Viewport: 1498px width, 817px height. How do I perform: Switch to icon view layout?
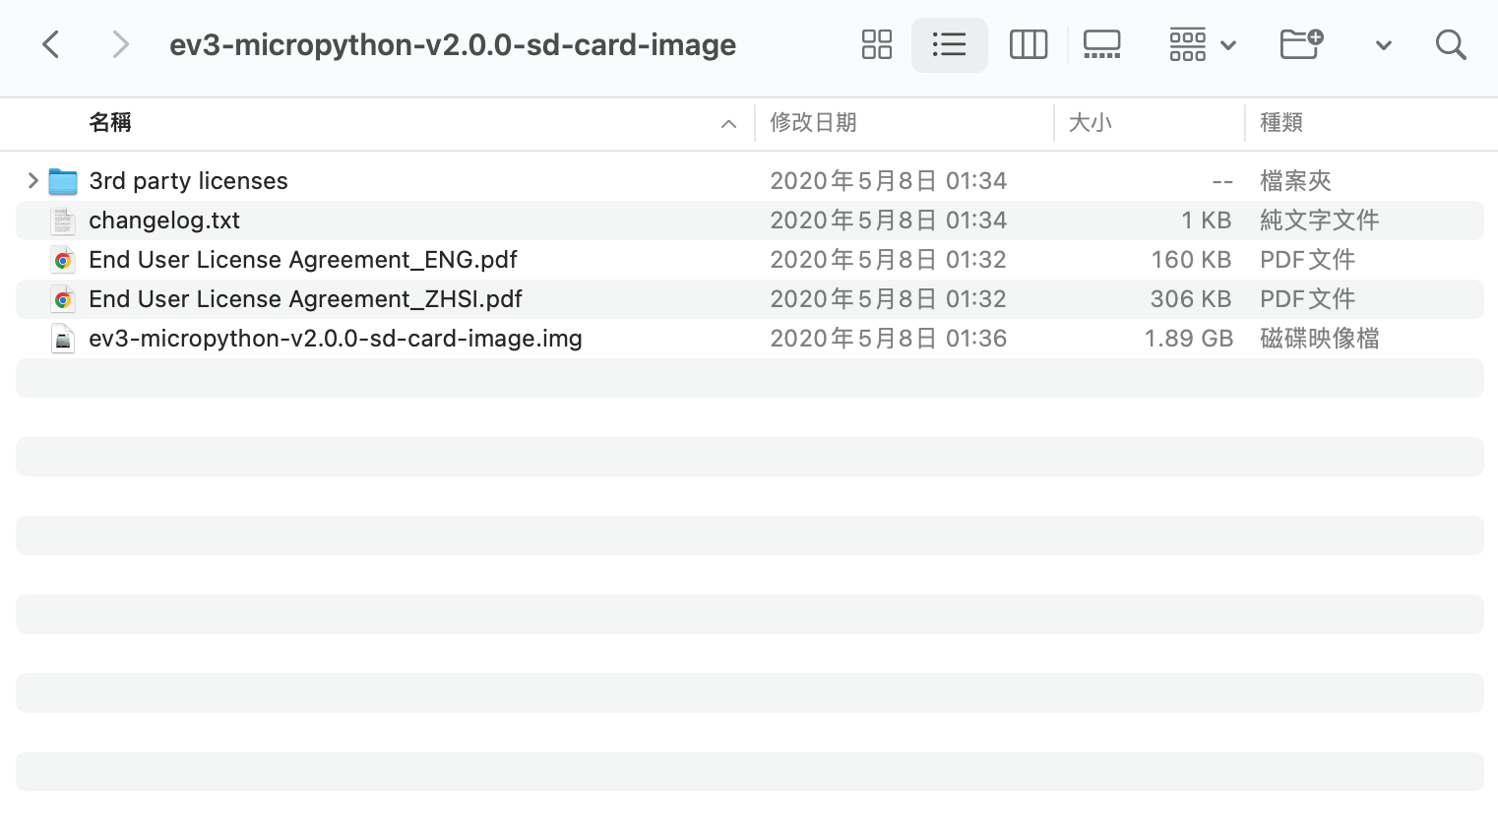click(x=876, y=44)
